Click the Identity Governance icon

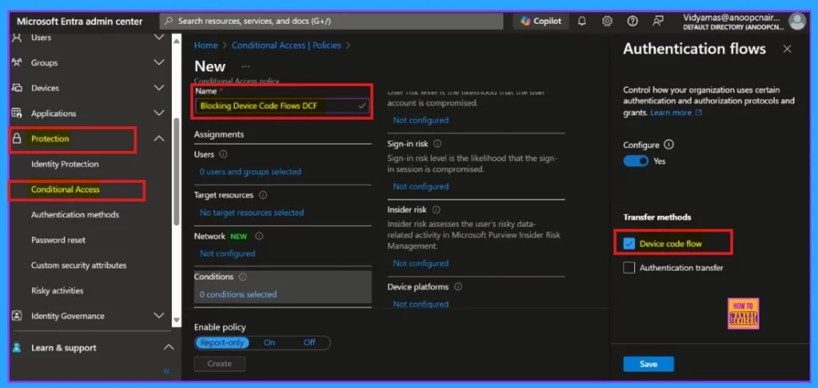pyautogui.click(x=17, y=315)
